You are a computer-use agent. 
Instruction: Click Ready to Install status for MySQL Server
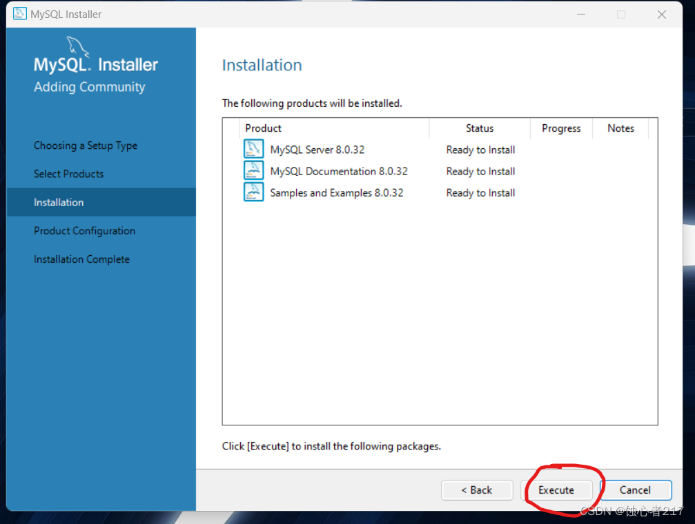(480, 150)
